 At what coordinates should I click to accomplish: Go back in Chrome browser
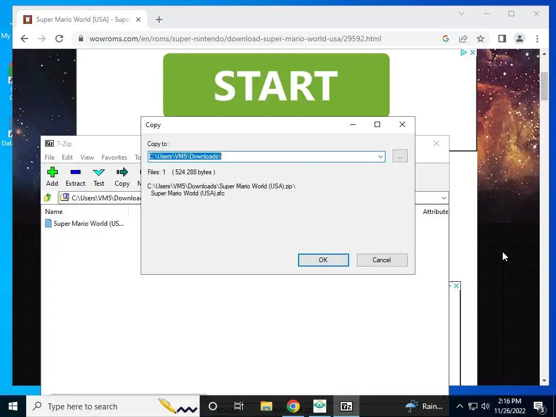[x=24, y=39]
